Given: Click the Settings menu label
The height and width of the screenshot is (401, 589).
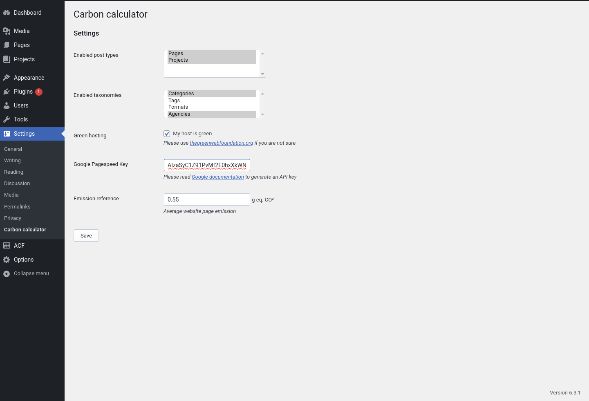Looking at the screenshot, I should [x=24, y=134].
